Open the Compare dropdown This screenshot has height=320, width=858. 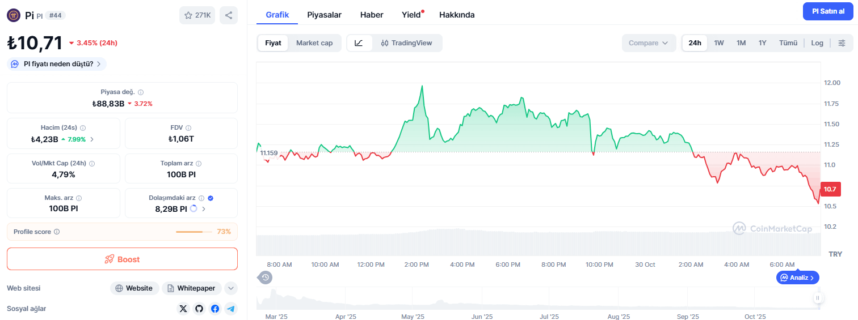[x=649, y=43]
